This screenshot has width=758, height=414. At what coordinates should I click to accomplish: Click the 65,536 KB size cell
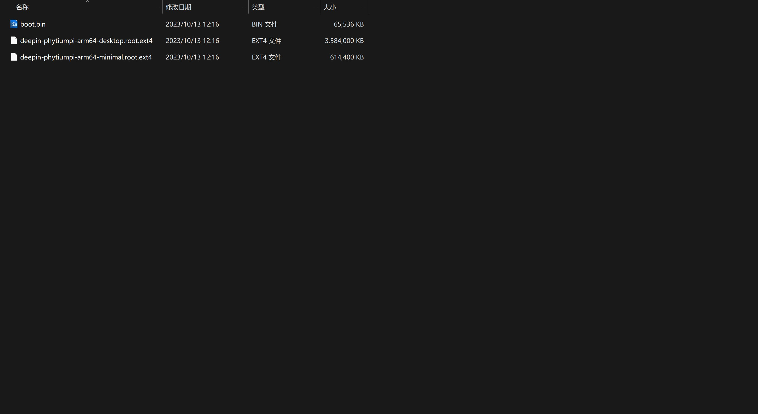[x=349, y=24]
